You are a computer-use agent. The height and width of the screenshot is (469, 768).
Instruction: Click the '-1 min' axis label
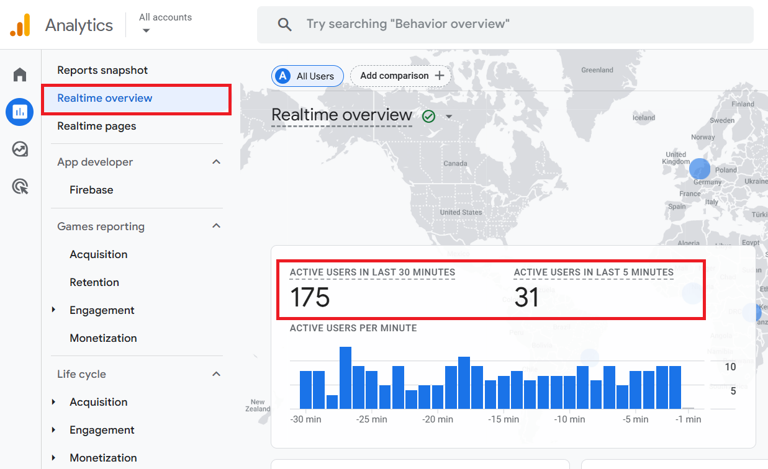(689, 419)
